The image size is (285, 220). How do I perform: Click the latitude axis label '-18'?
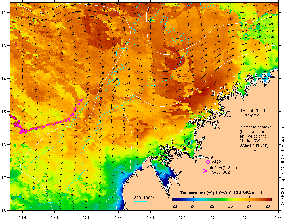3,210
